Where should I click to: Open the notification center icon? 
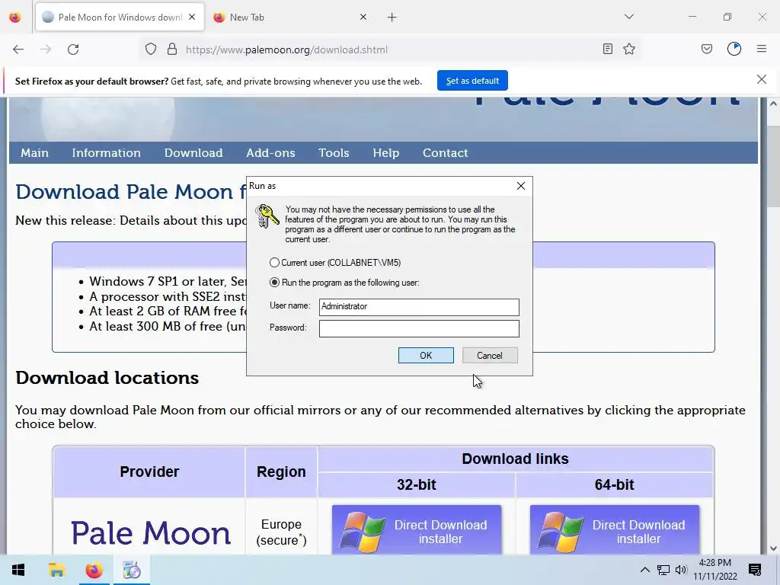[x=755, y=570]
